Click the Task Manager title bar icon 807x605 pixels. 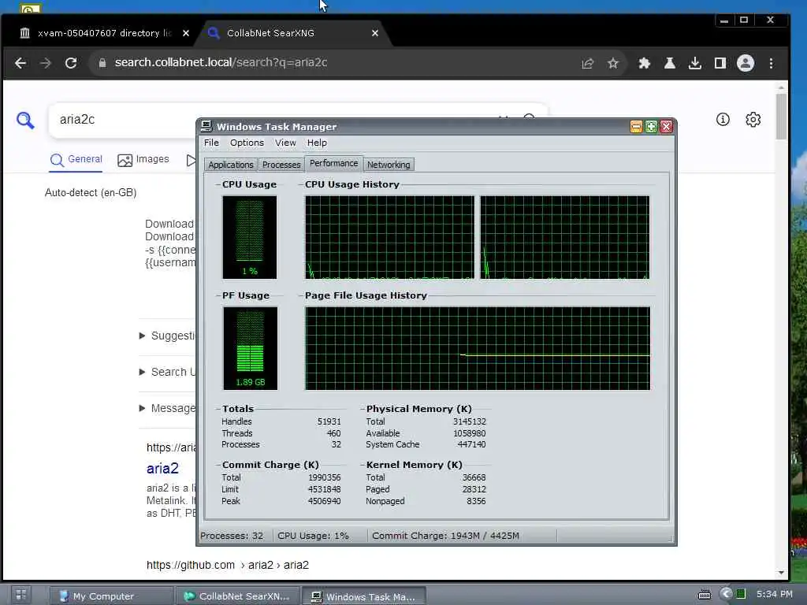pyautogui.click(x=207, y=126)
